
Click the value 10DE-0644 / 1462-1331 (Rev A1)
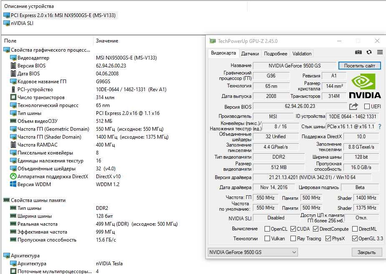pyautogui.click(x=131, y=90)
